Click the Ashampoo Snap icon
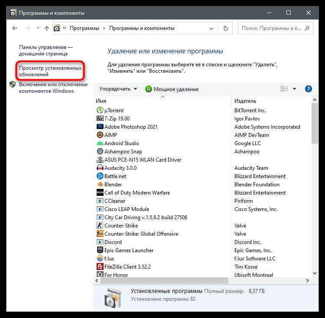 coord(100,152)
